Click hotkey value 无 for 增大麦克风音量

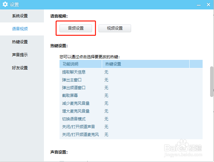point(106,111)
